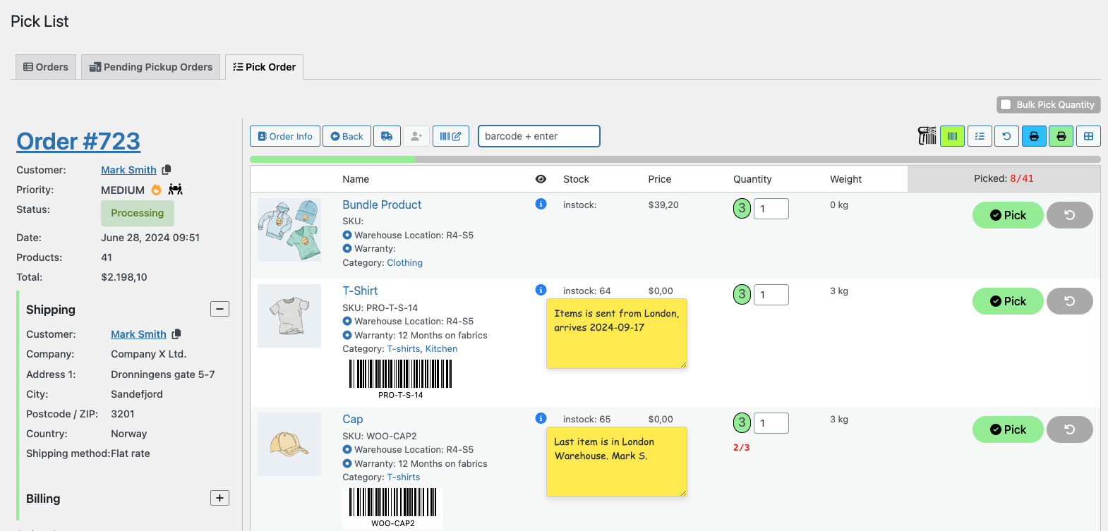Click the blue print button
The image size is (1108, 531).
(x=1034, y=136)
